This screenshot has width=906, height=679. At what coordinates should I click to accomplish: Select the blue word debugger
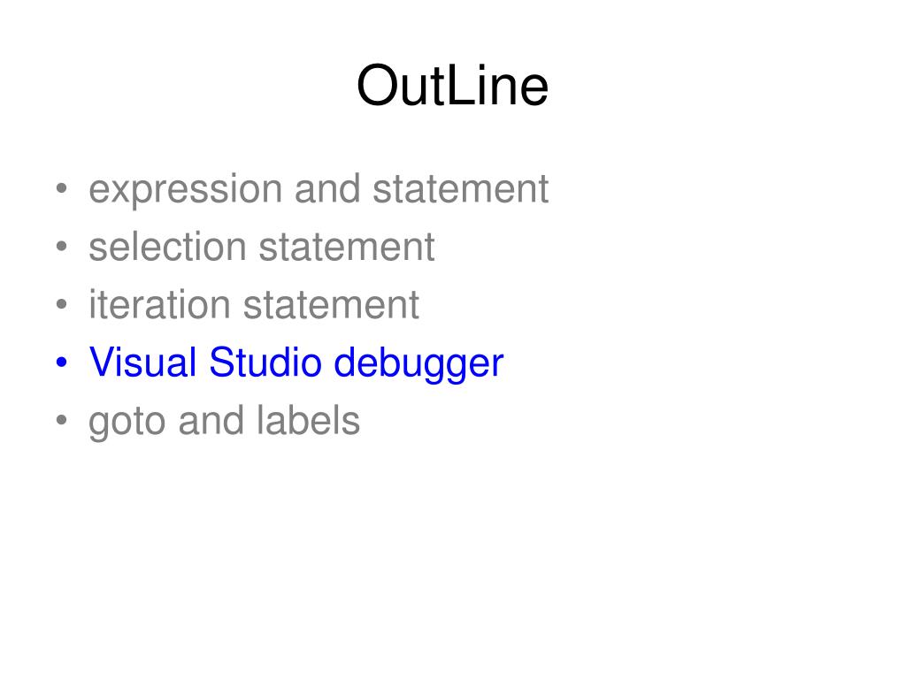pyautogui.click(x=418, y=364)
